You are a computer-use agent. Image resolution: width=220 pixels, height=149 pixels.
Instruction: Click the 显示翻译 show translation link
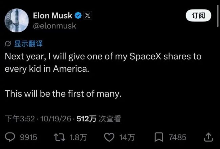[x=28, y=43]
